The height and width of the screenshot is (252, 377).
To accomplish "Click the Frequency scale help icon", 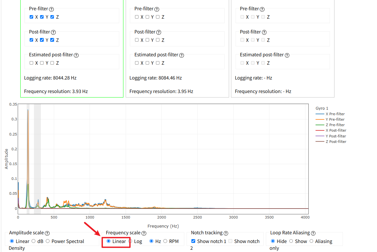I will click(x=144, y=233).
